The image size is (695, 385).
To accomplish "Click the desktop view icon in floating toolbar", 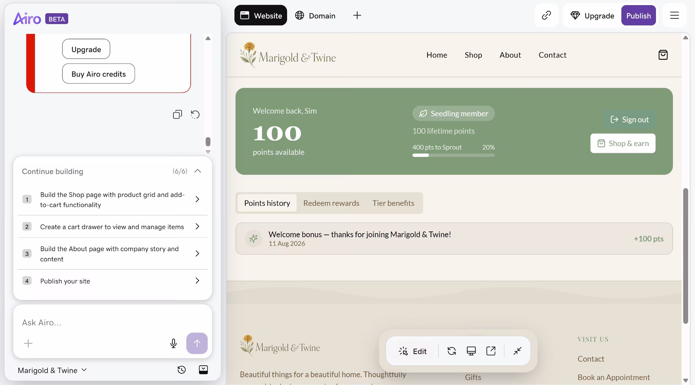I will [x=471, y=351].
